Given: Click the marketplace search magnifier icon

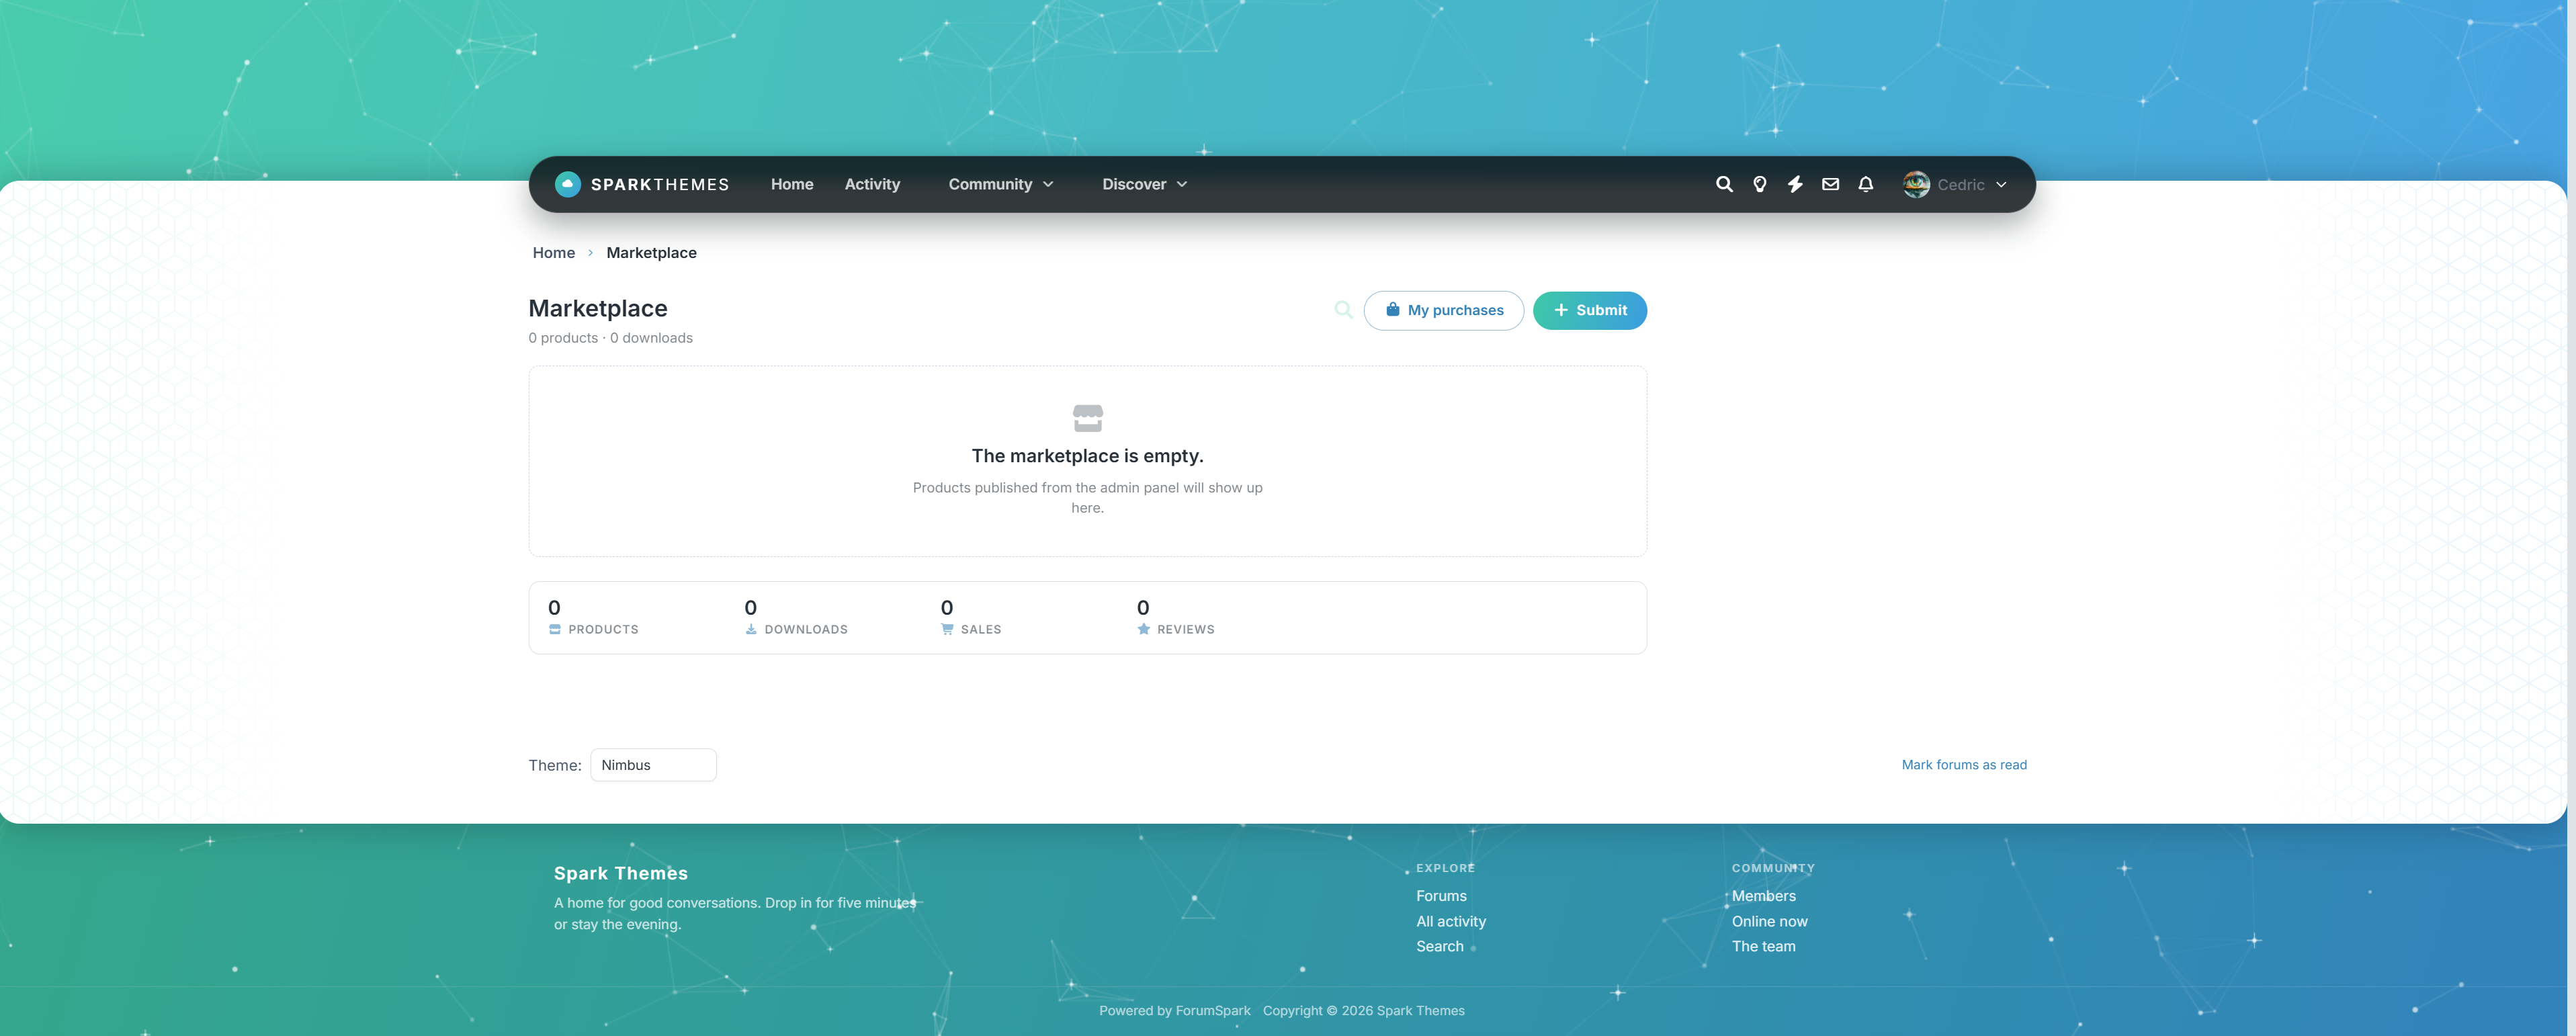Looking at the screenshot, I should (x=1343, y=310).
